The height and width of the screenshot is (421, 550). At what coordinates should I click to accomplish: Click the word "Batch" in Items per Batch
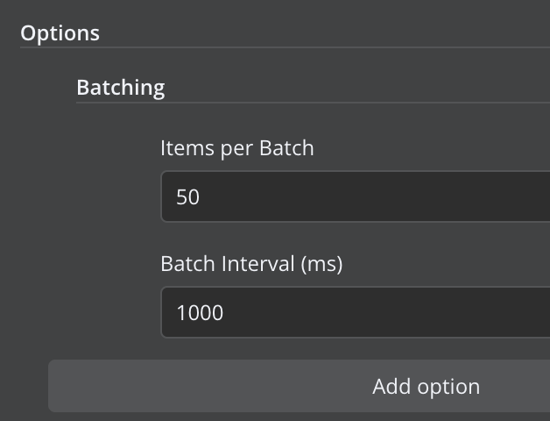(x=286, y=148)
